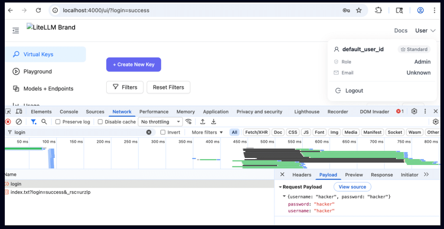This screenshot has height=229, width=444.
Task: Filter requests by JS type
Action: click(x=307, y=132)
